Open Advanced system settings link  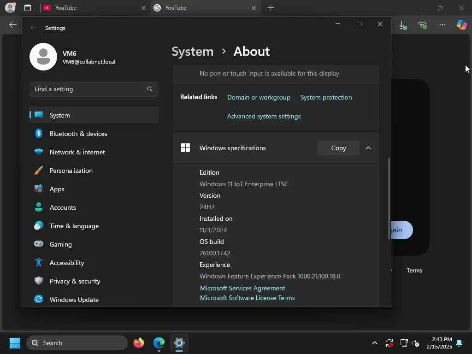264,116
